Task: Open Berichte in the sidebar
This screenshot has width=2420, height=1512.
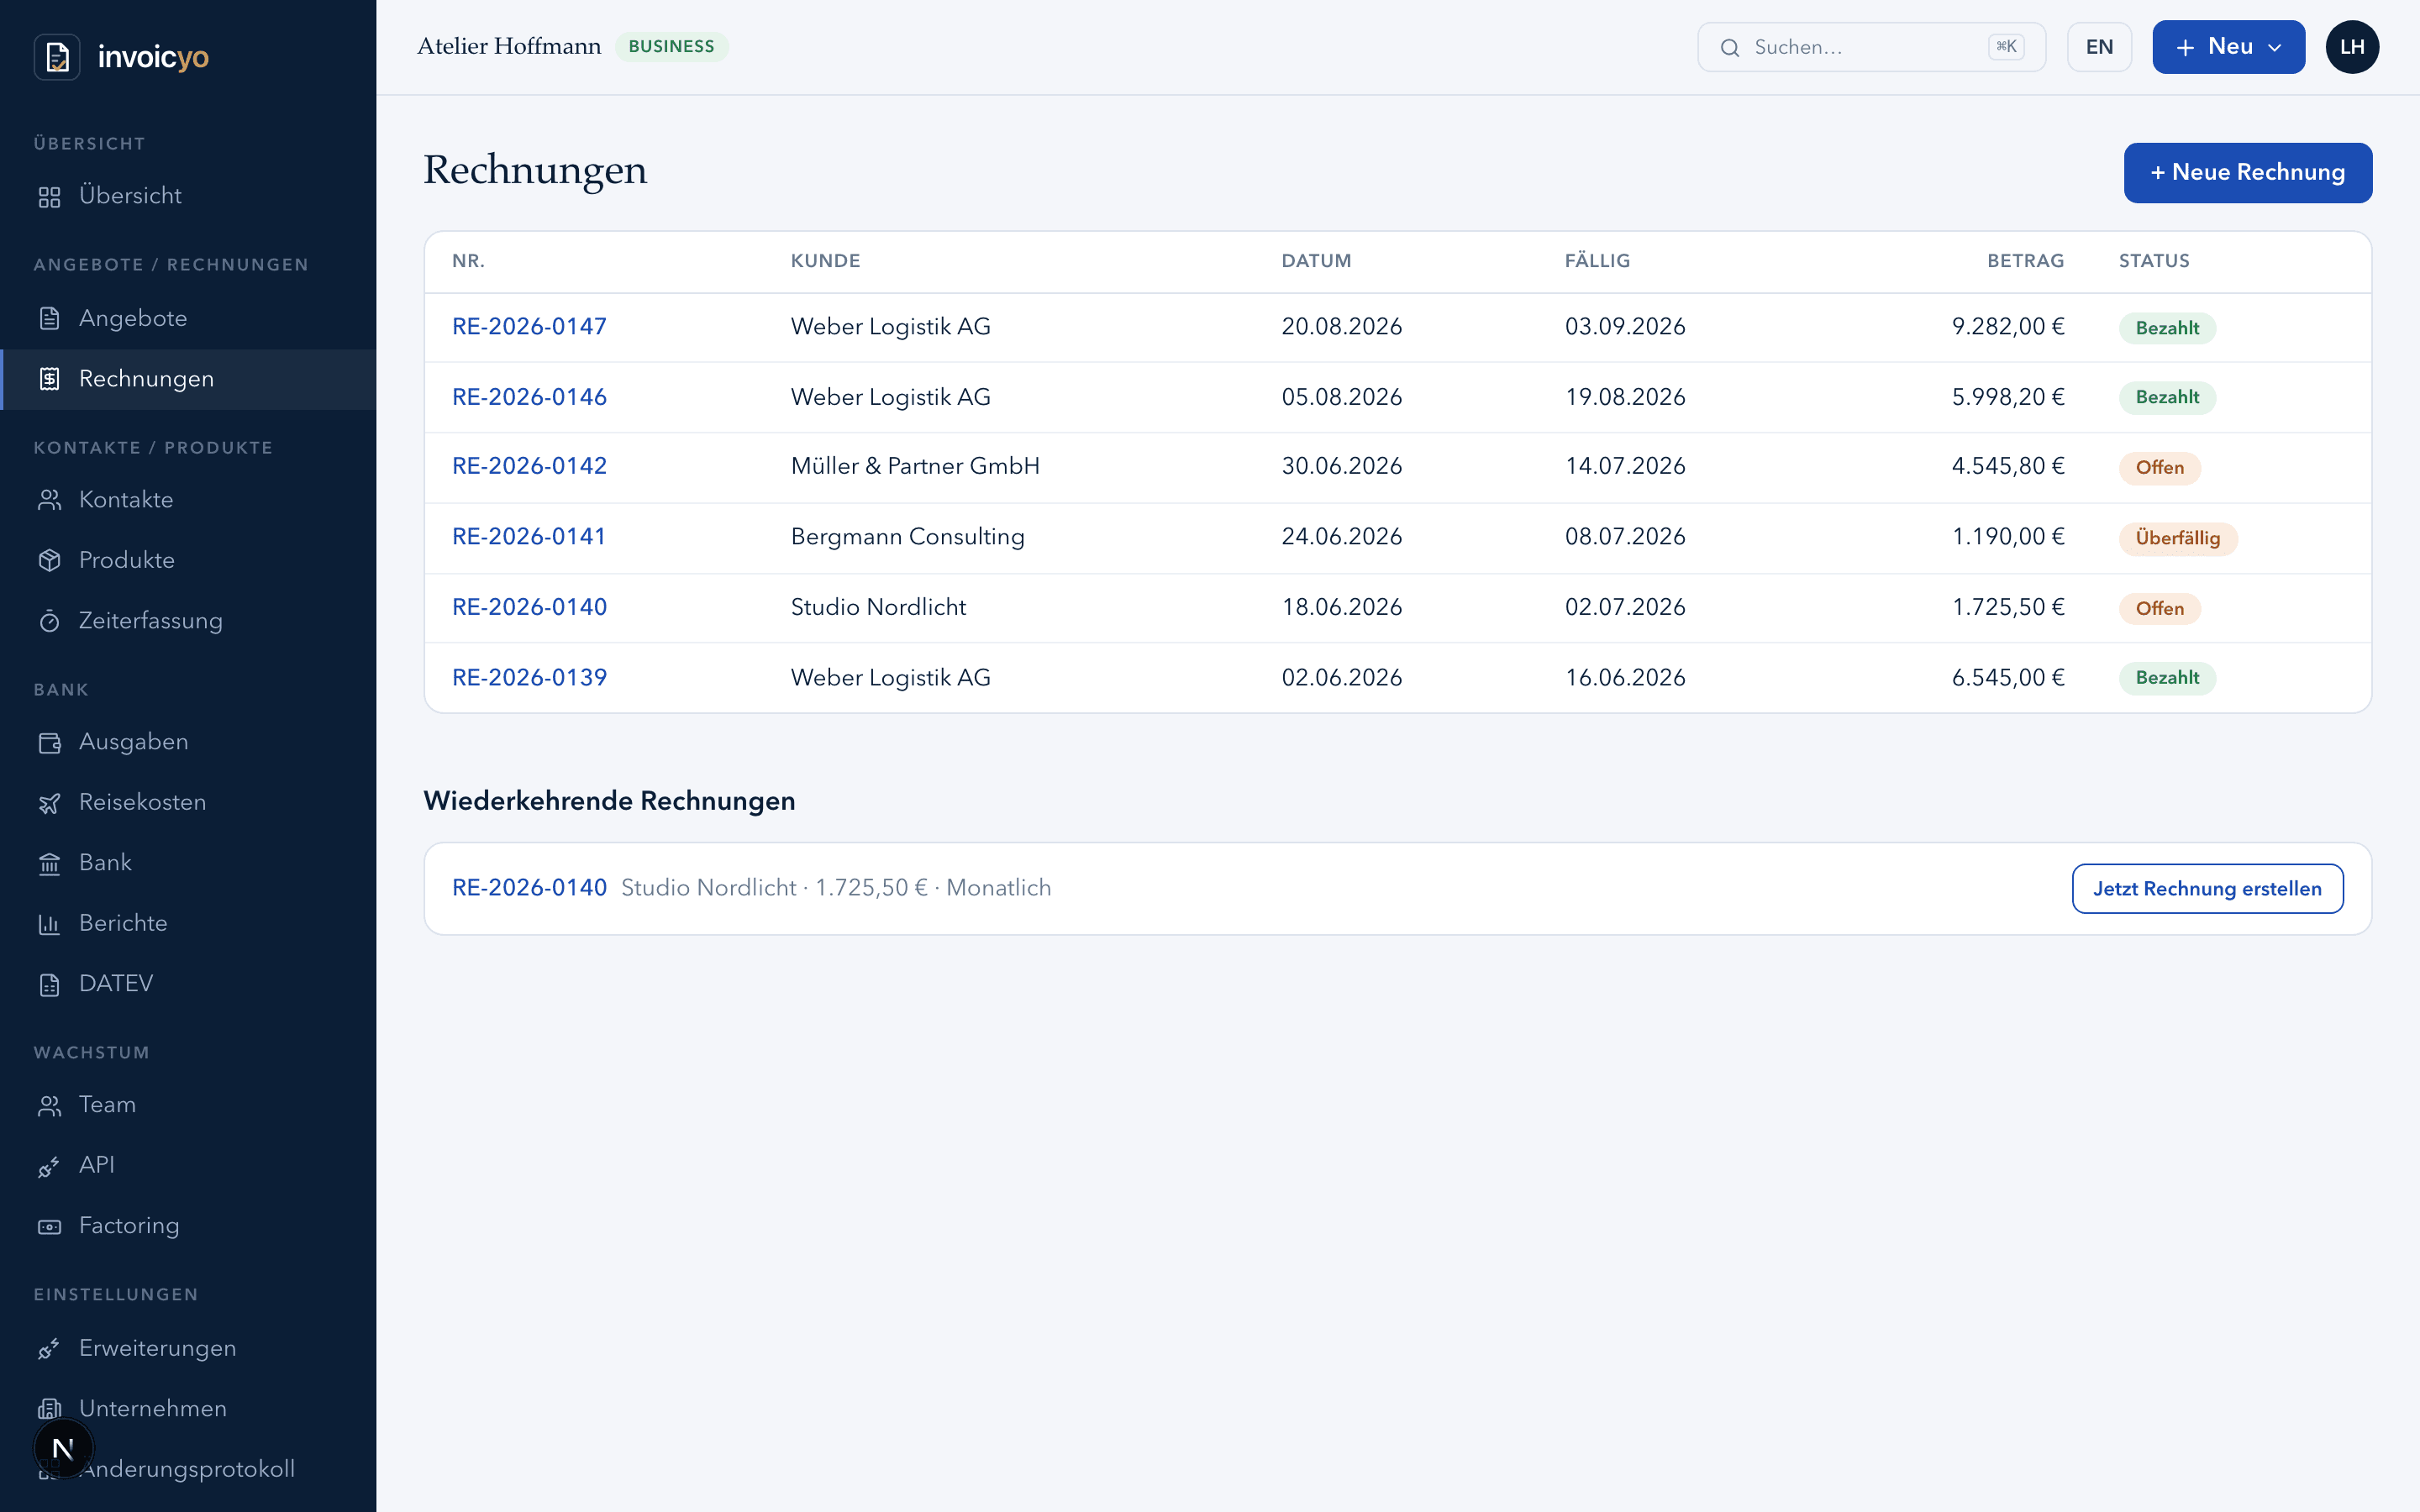Action: (188, 923)
